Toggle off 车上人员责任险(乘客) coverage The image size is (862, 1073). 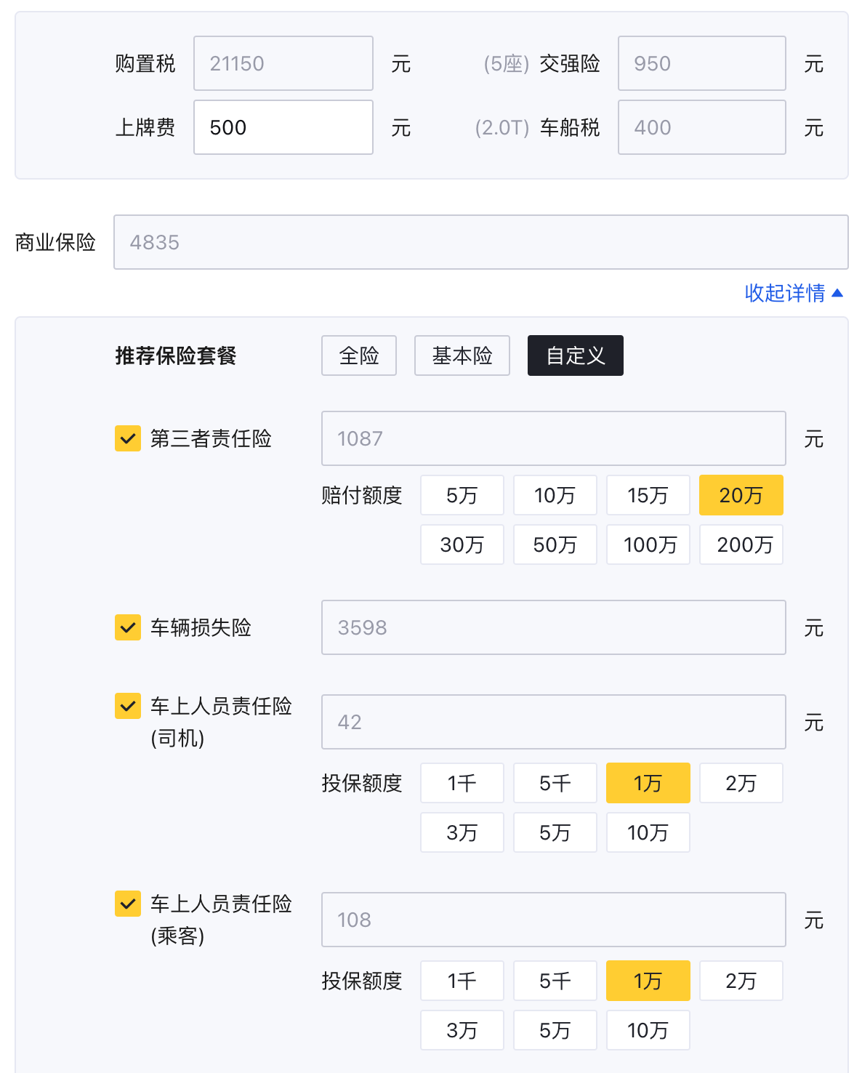tap(127, 904)
